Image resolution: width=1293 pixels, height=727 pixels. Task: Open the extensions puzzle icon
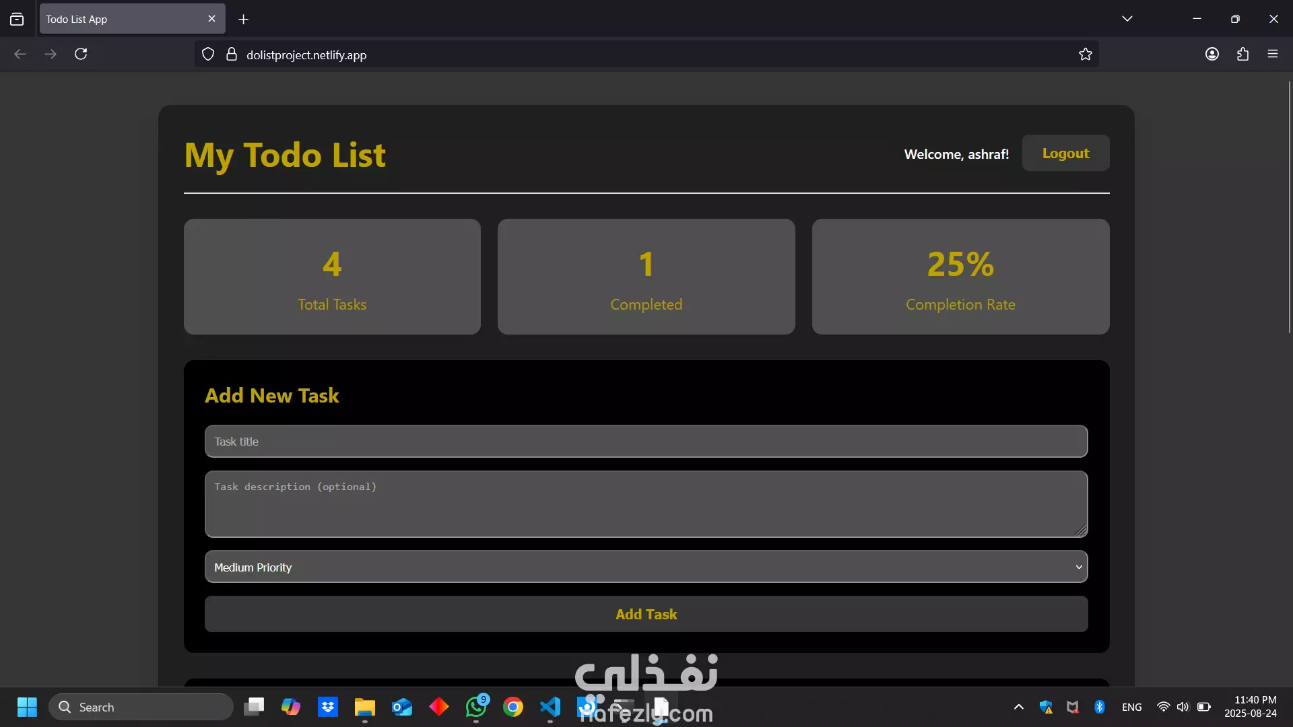tap(1242, 54)
